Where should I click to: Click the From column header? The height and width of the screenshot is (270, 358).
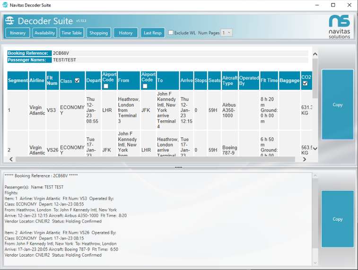pyautogui.click(x=129, y=80)
